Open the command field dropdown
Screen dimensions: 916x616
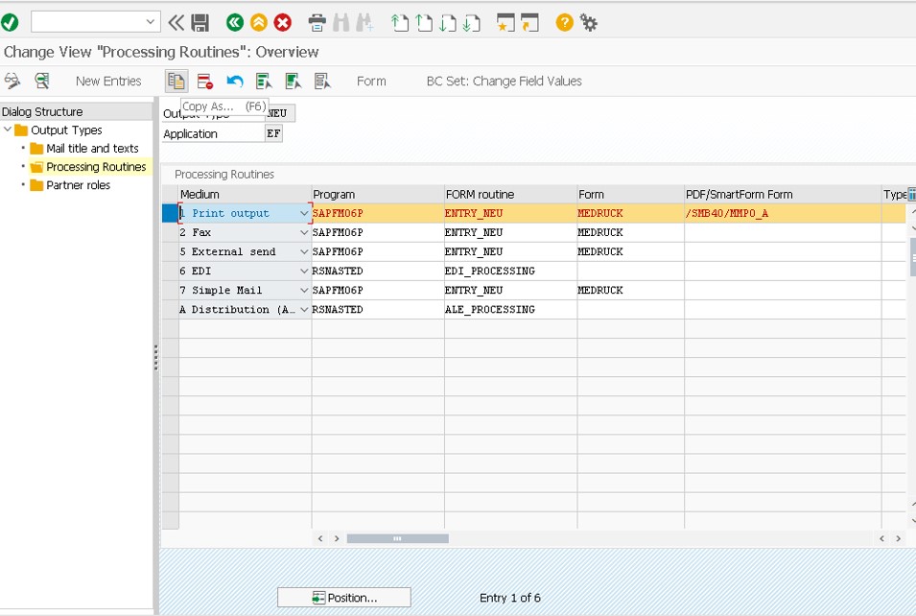pyautogui.click(x=151, y=22)
